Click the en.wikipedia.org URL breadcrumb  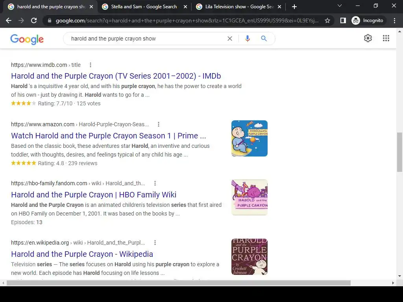(x=78, y=243)
